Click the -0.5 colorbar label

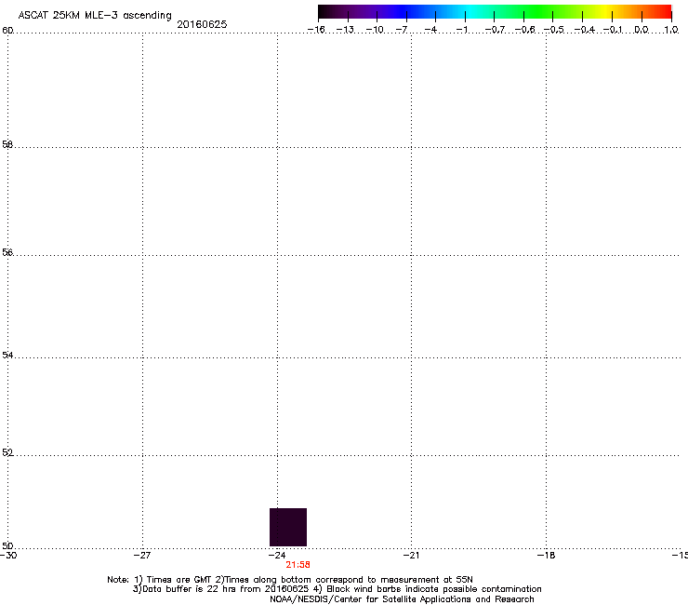point(554,30)
